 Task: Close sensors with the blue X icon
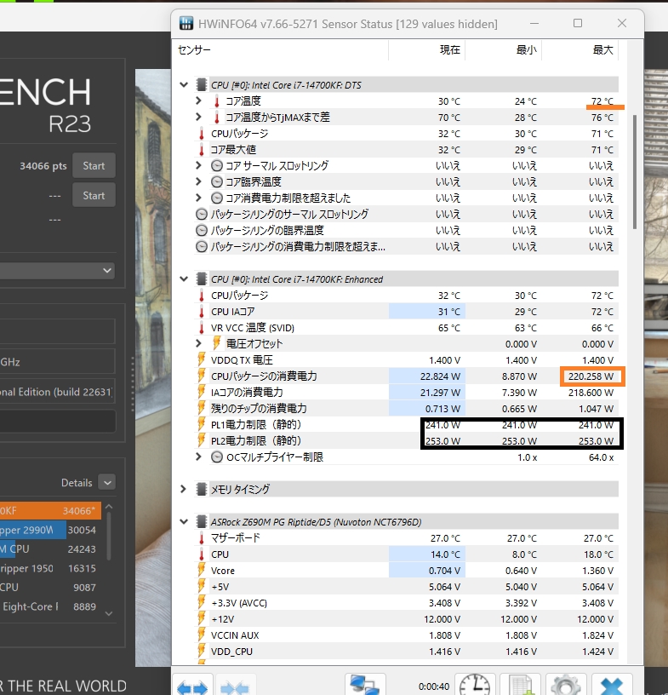click(x=612, y=686)
